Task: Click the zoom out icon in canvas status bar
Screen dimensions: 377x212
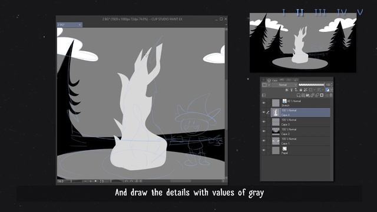Action: click(x=85, y=181)
